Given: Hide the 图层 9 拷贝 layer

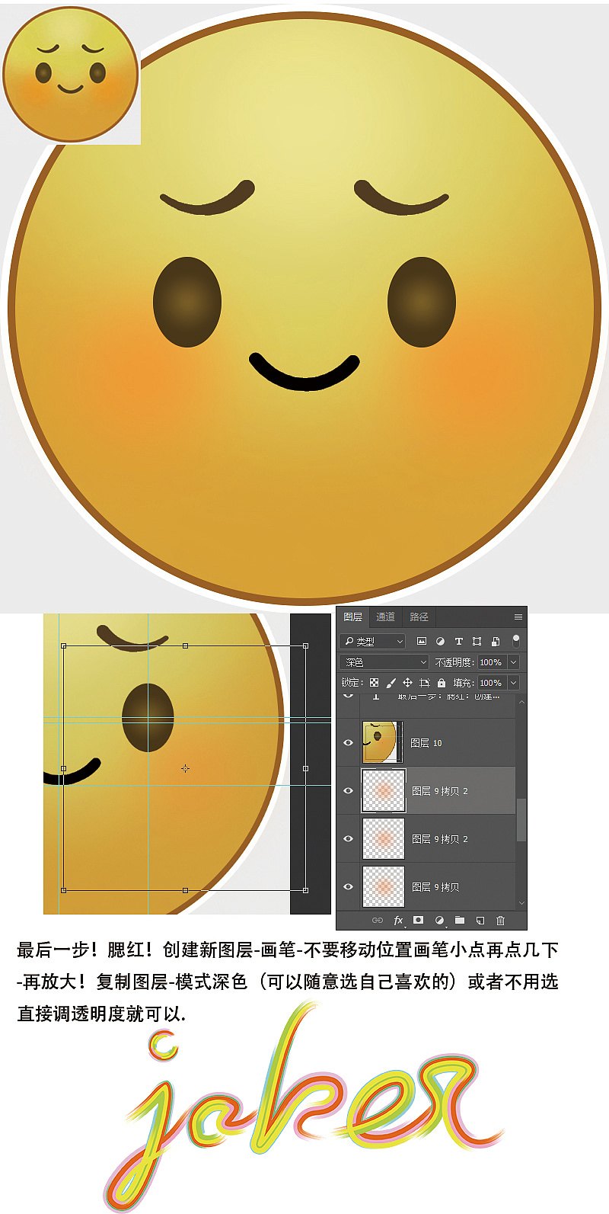Looking at the screenshot, I should (349, 887).
